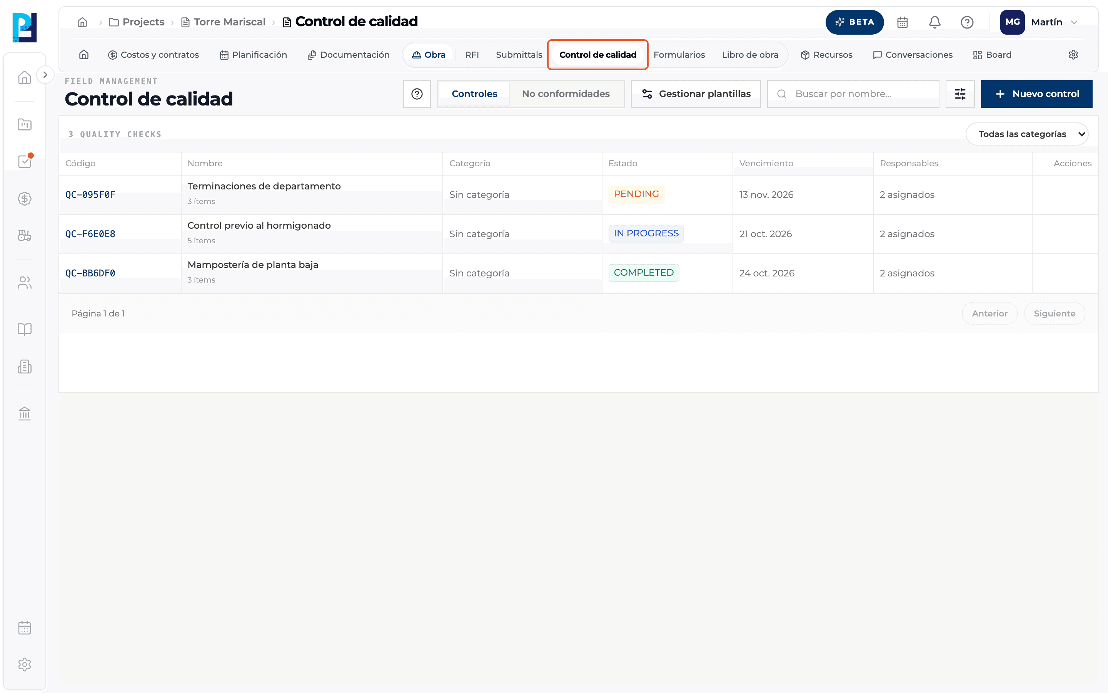Open the Planificación tab
This screenshot has height=693, width=1108.
253,55
